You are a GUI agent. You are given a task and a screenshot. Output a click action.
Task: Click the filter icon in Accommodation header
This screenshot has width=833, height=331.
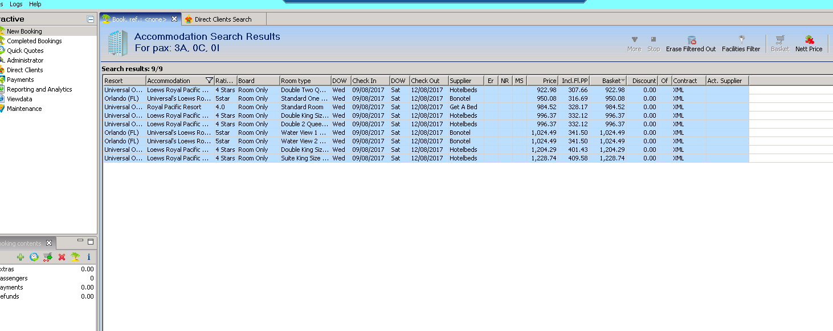pyautogui.click(x=209, y=81)
